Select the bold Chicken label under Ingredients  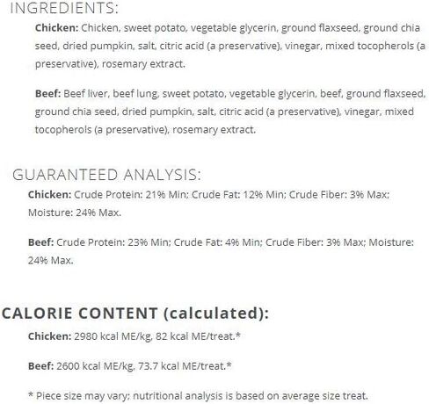56,28
